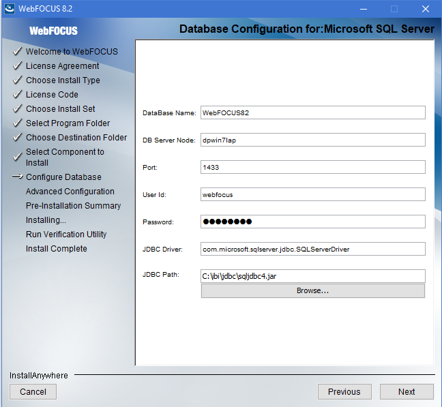The image size is (442, 407).
Task: Close the WebFOCUS 8.2 installer window
Action: tap(426, 9)
